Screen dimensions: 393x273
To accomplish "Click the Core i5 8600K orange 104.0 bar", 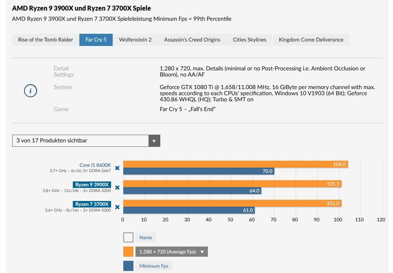I will click(236, 164).
